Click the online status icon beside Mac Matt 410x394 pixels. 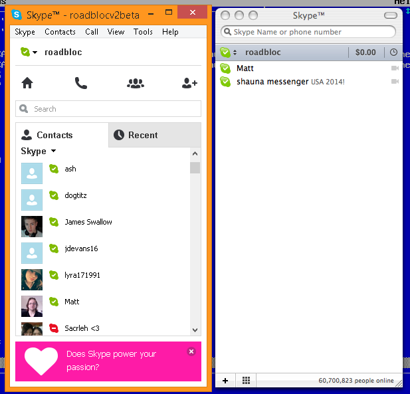[x=225, y=68]
